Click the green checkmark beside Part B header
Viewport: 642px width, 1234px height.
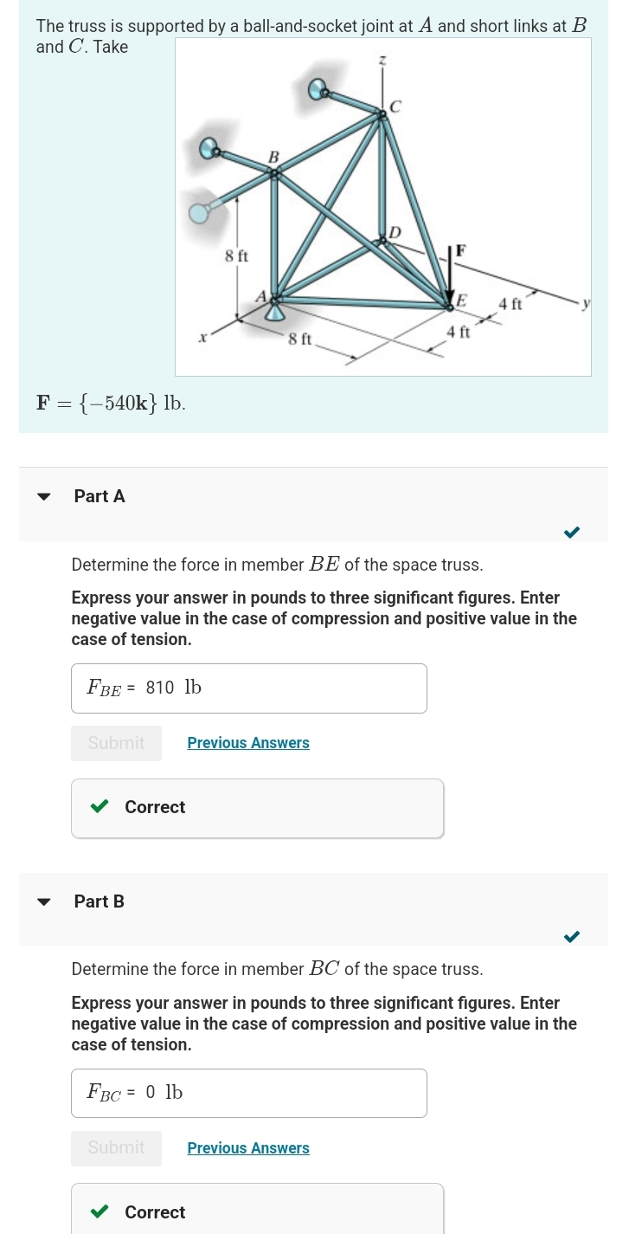point(571,936)
